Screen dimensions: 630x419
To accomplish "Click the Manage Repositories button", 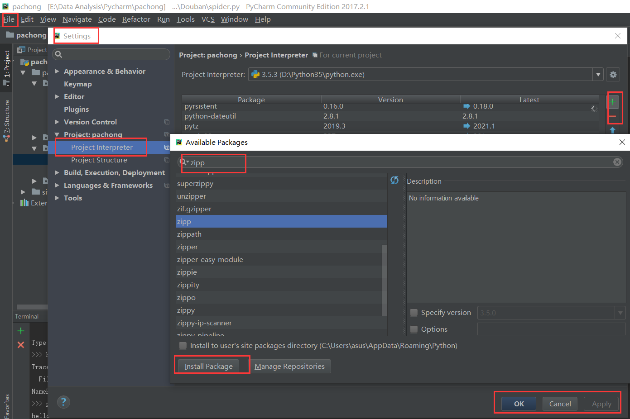I will tap(289, 367).
